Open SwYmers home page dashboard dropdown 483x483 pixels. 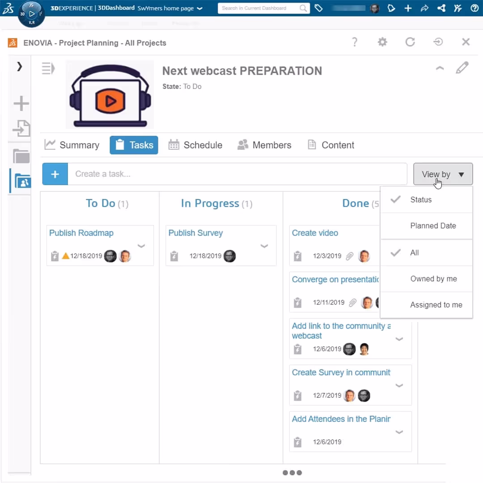pos(170,8)
